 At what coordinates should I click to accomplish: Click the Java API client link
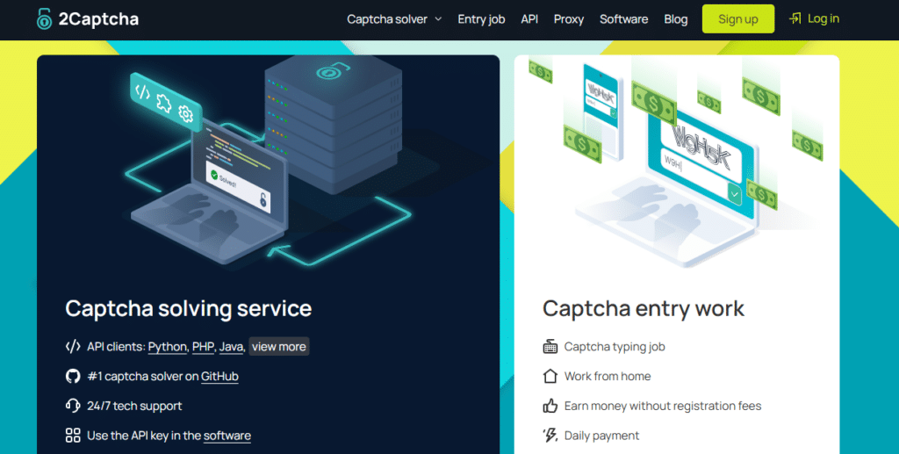click(x=231, y=347)
